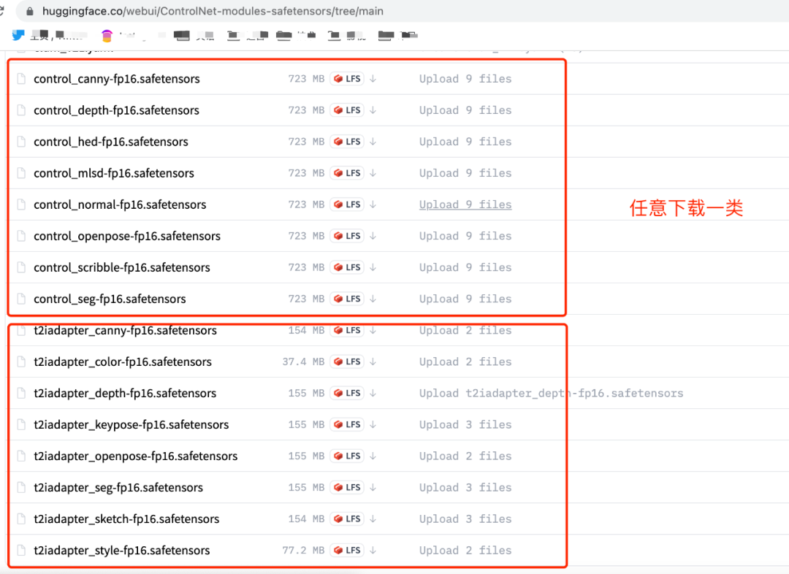Screen dimensions: 789x574
Task: Download t2iadapter_color-fp16.safetensors via arrow icon
Action: pyautogui.click(x=373, y=361)
